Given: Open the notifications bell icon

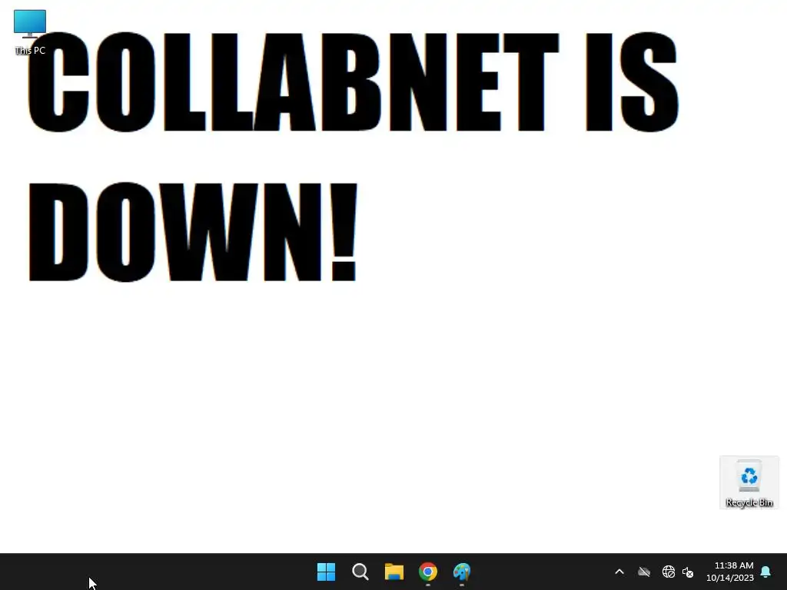Looking at the screenshot, I should pos(766,572).
